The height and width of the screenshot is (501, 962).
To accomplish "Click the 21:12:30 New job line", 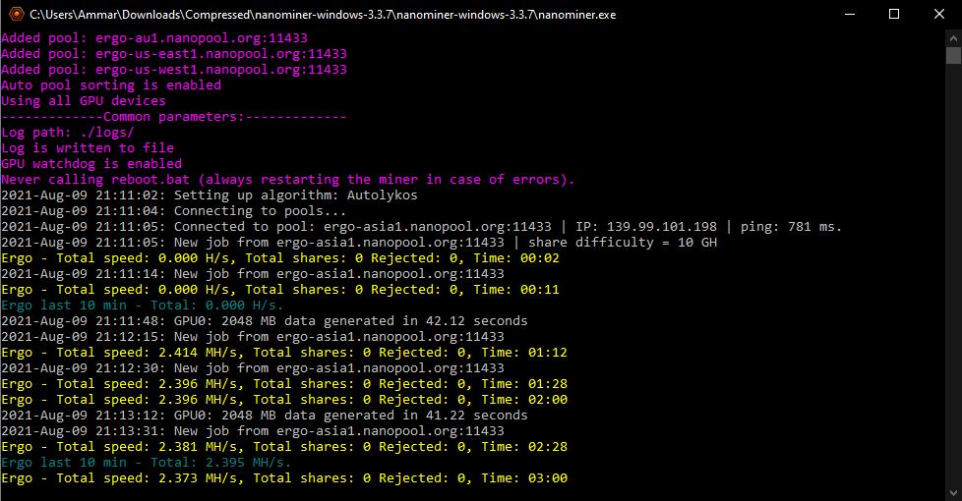I will [253, 368].
